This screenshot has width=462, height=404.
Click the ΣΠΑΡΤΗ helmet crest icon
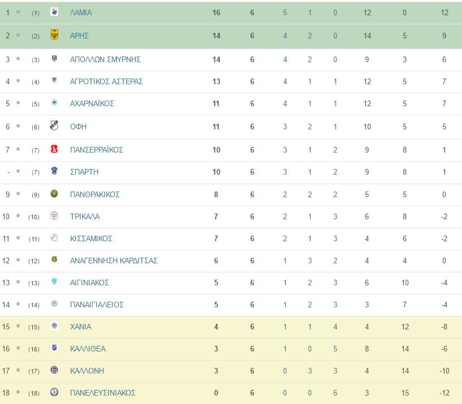point(54,171)
